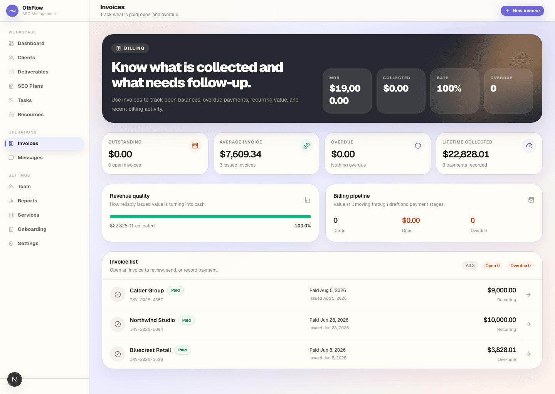Click the Rate 100% stat tile
Screen dimensions: 555x394
point(455,91)
